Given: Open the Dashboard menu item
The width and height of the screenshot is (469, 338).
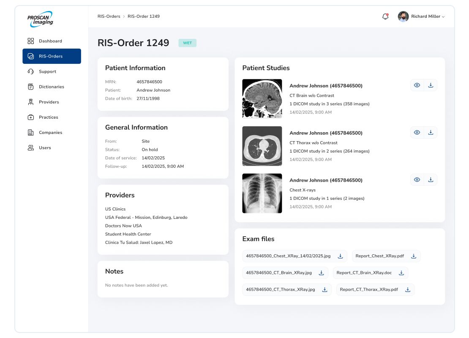Looking at the screenshot, I should point(50,41).
